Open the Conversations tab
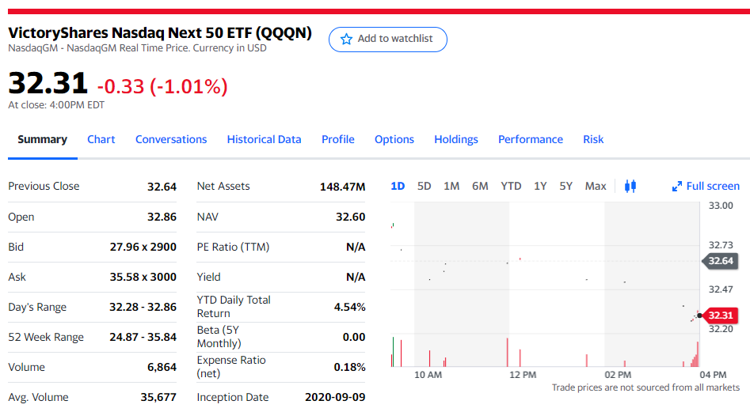Screen dimensions: 750x412 [x=171, y=139]
